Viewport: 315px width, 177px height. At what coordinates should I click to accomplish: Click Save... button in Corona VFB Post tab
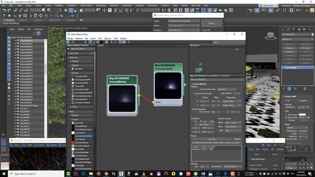(258, 154)
